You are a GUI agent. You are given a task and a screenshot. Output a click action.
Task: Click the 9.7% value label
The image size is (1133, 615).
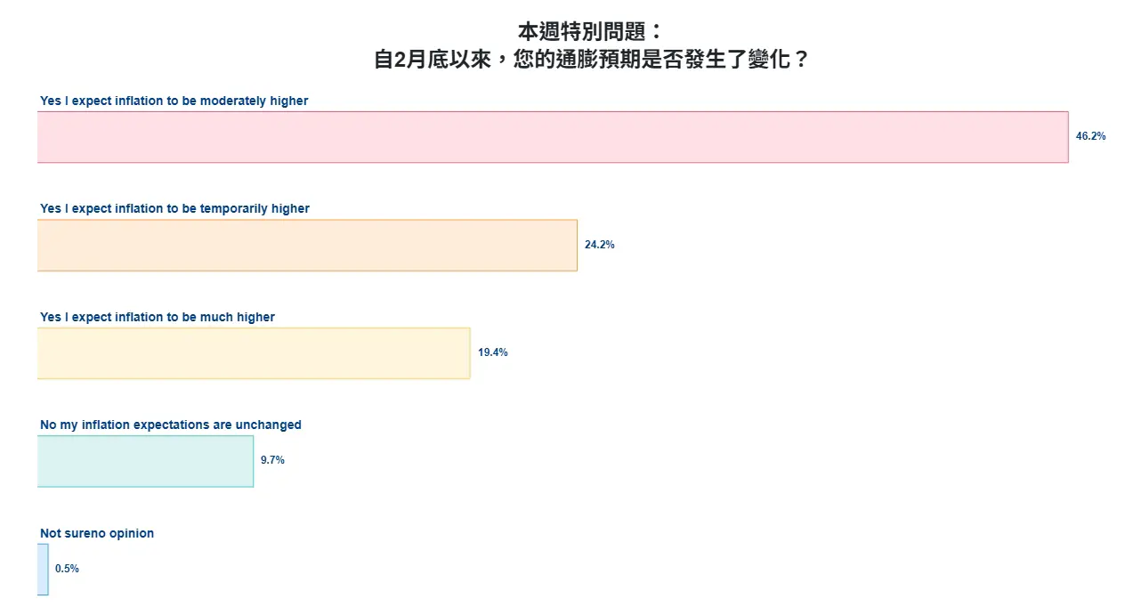[272, 460]
